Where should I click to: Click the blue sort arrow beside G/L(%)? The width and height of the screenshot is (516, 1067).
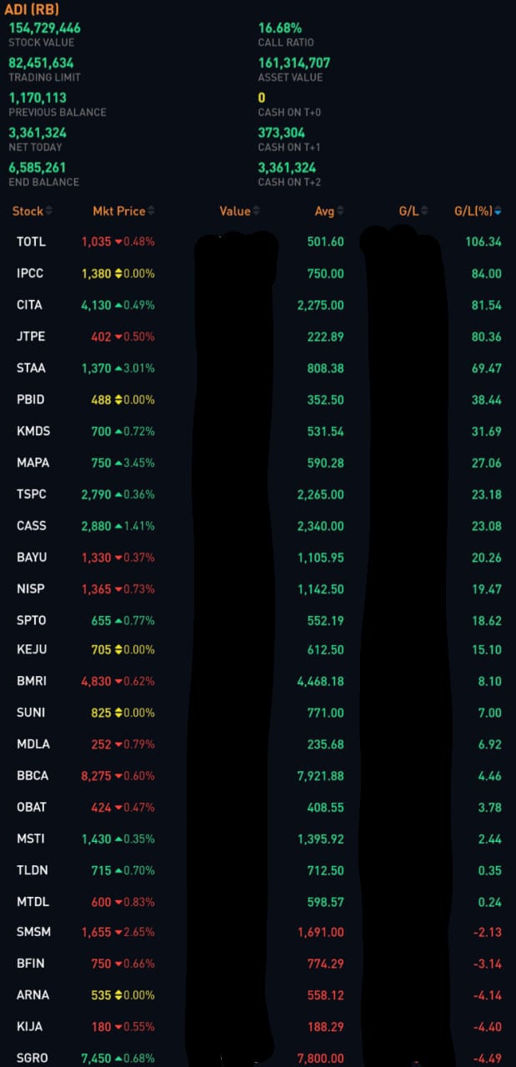(x=498, y=212)
